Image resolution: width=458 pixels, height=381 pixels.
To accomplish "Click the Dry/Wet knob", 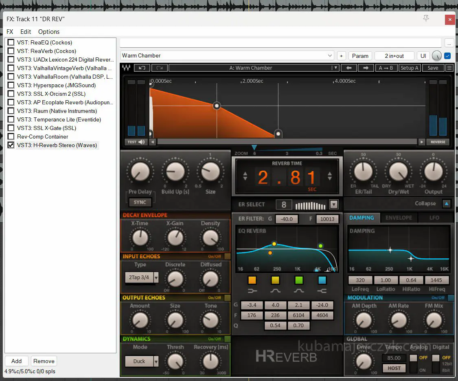I will coord(398,172).
